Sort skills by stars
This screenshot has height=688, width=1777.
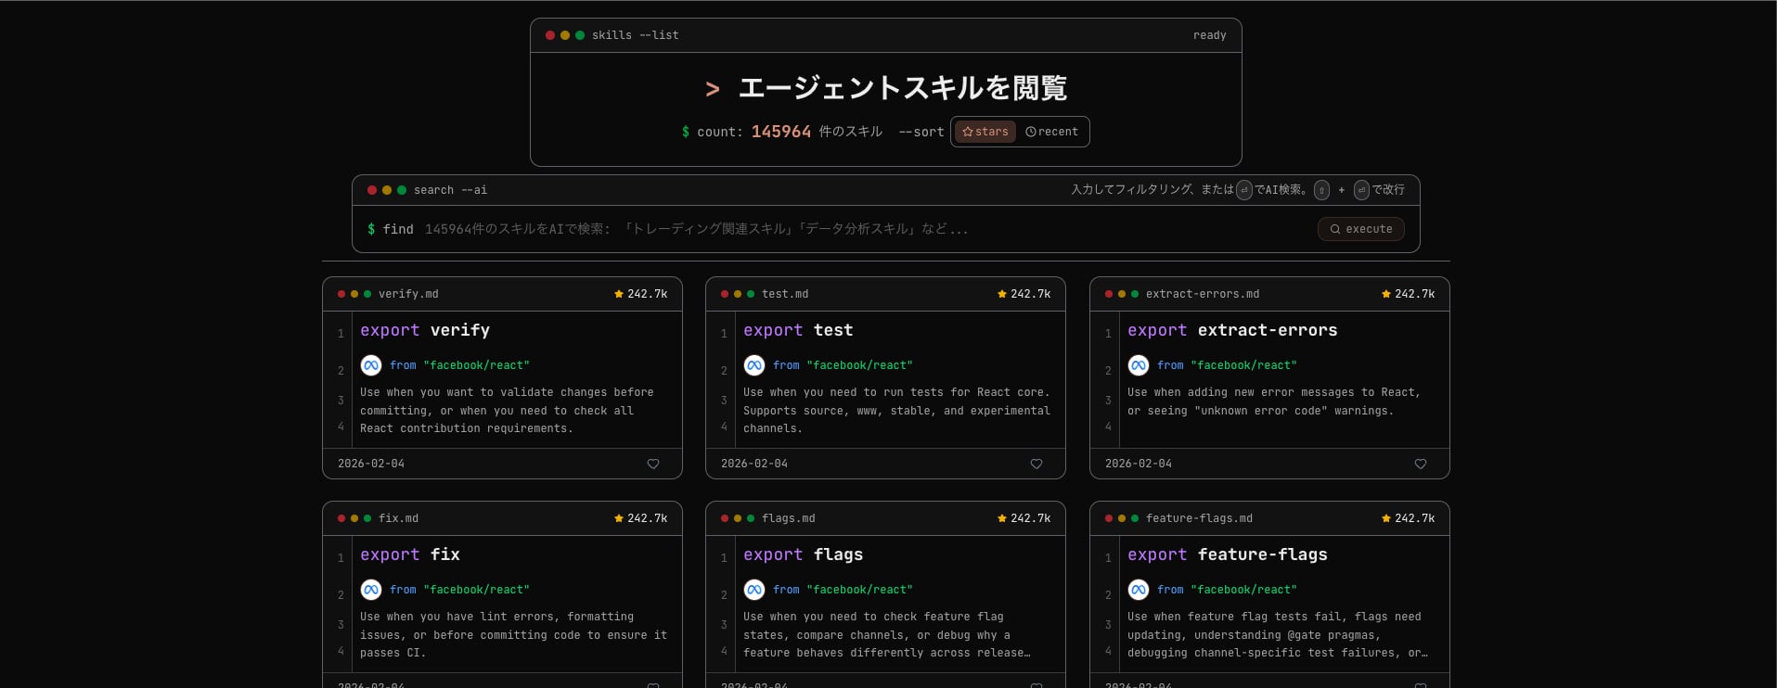[985, 132]
